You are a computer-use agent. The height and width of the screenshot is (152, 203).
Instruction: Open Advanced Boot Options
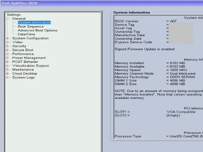(38, 30)
